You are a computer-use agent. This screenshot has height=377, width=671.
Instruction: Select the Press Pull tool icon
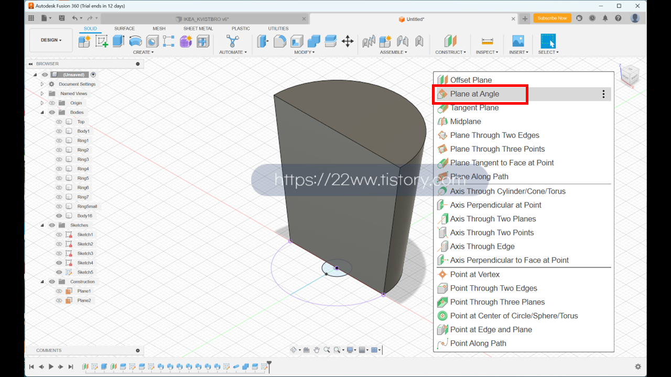[263, 41]
